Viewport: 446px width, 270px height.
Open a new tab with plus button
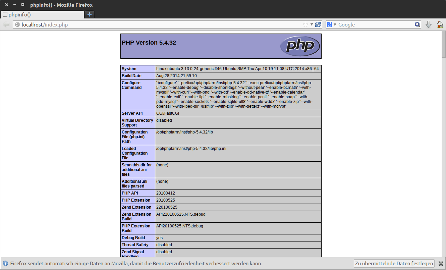pos(90,14)
